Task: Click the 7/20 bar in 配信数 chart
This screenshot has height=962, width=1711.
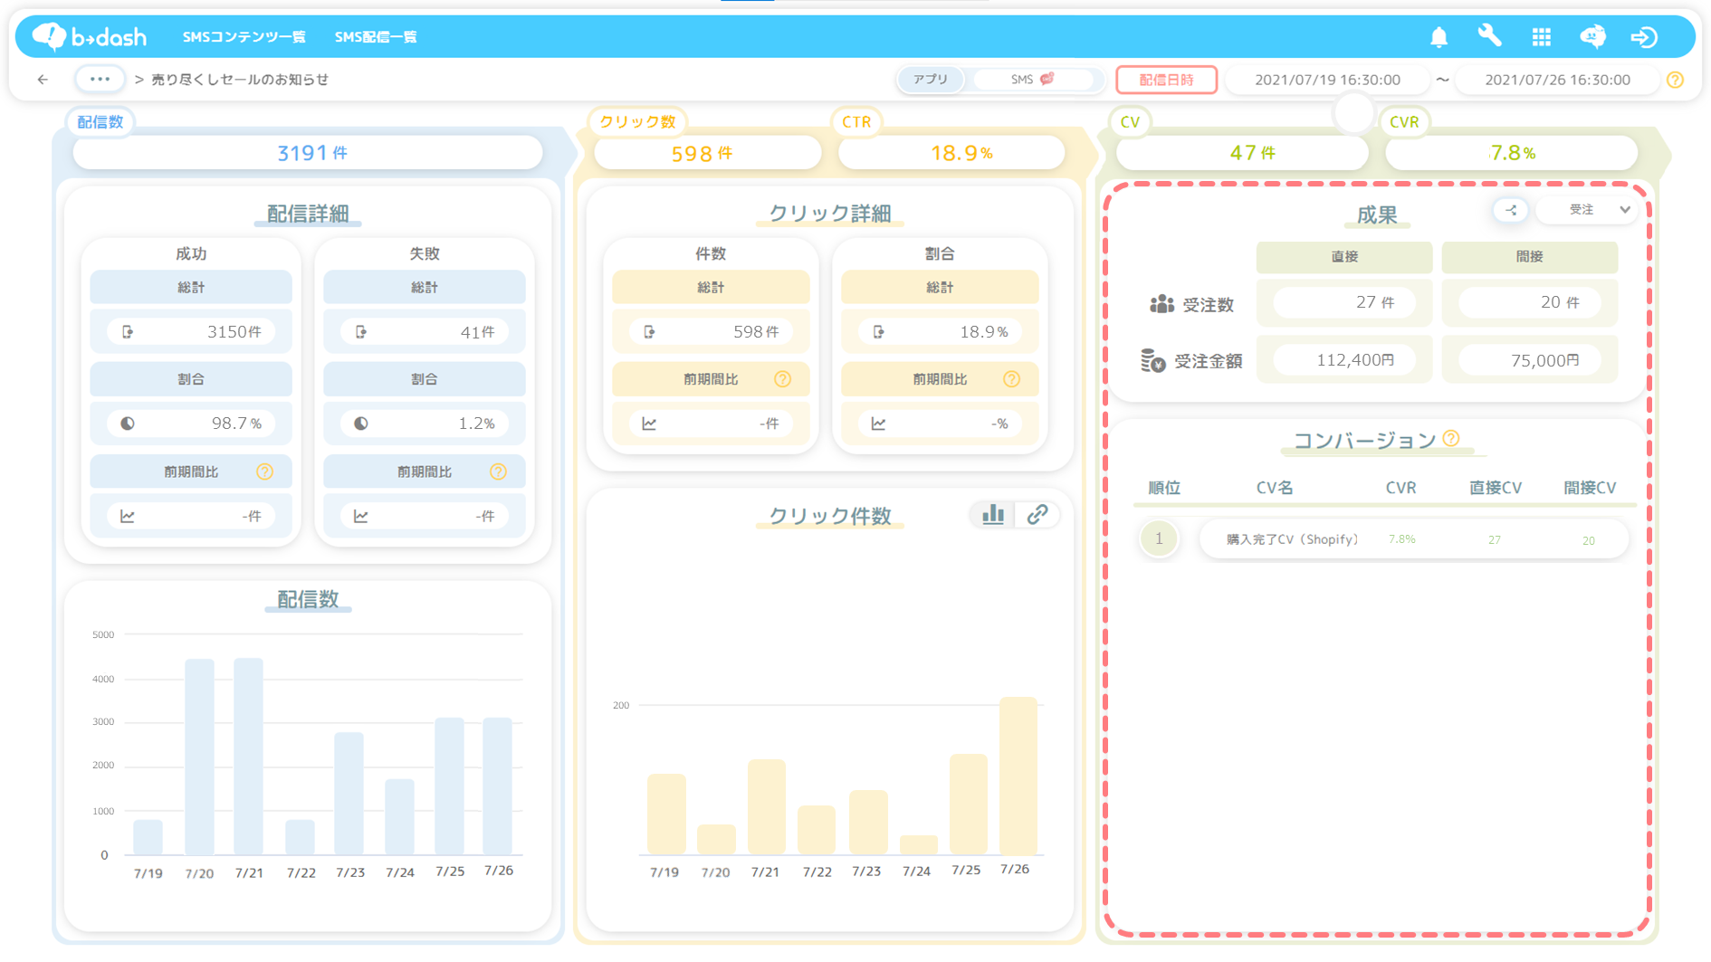Action: tap(199, 757)
